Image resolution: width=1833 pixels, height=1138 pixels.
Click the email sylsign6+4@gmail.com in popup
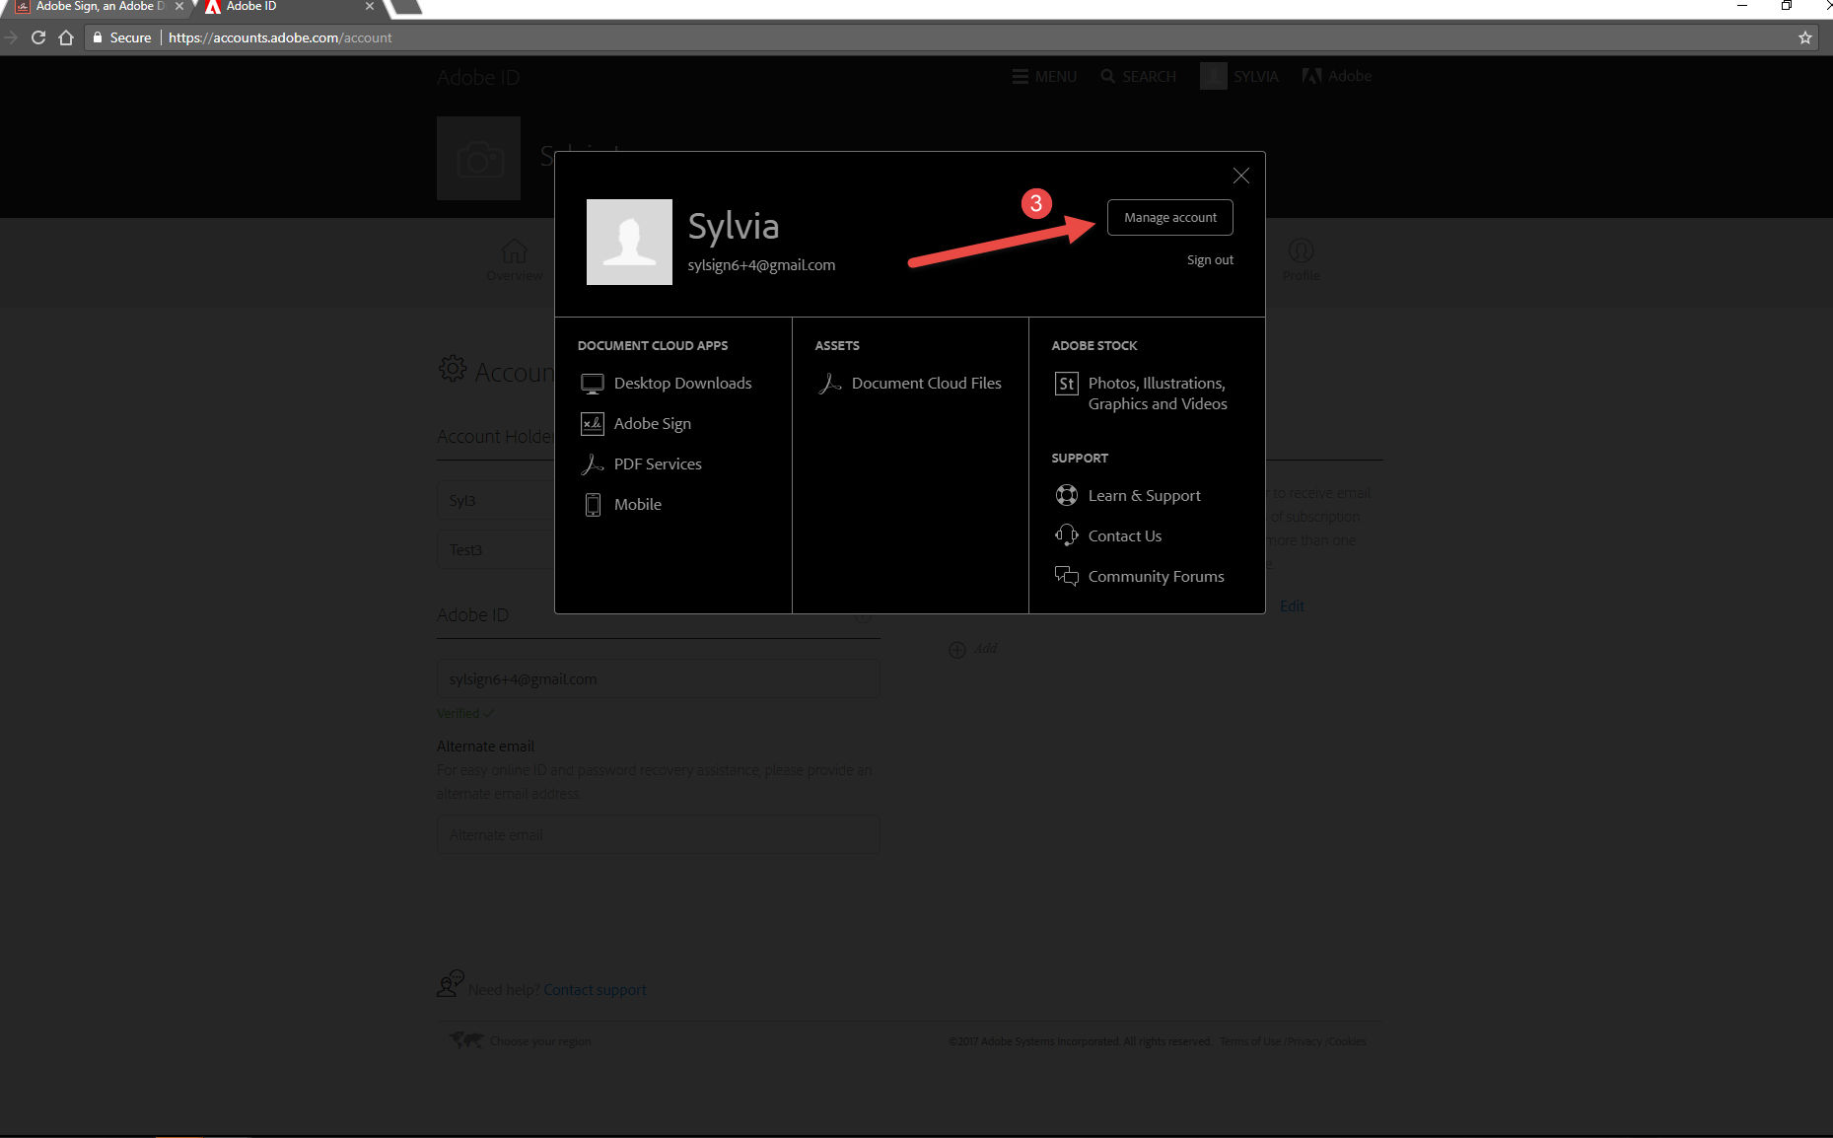coord(761,265)
